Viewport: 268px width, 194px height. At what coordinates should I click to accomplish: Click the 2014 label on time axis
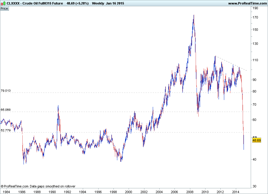pyautogui.click(x=236, y=192)
